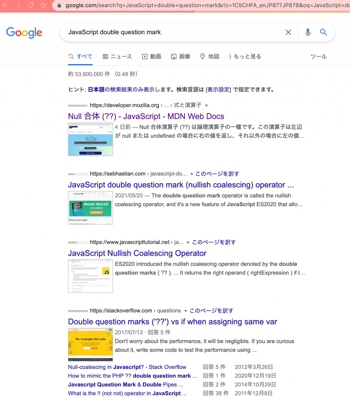Viewport: 350px width, 398px height.
Task: Clear the search box with X icon
Action: 288,32
